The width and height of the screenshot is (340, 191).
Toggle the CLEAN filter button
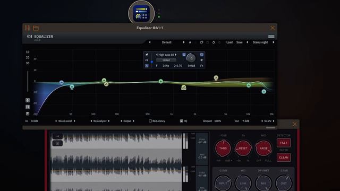point(284,158)
